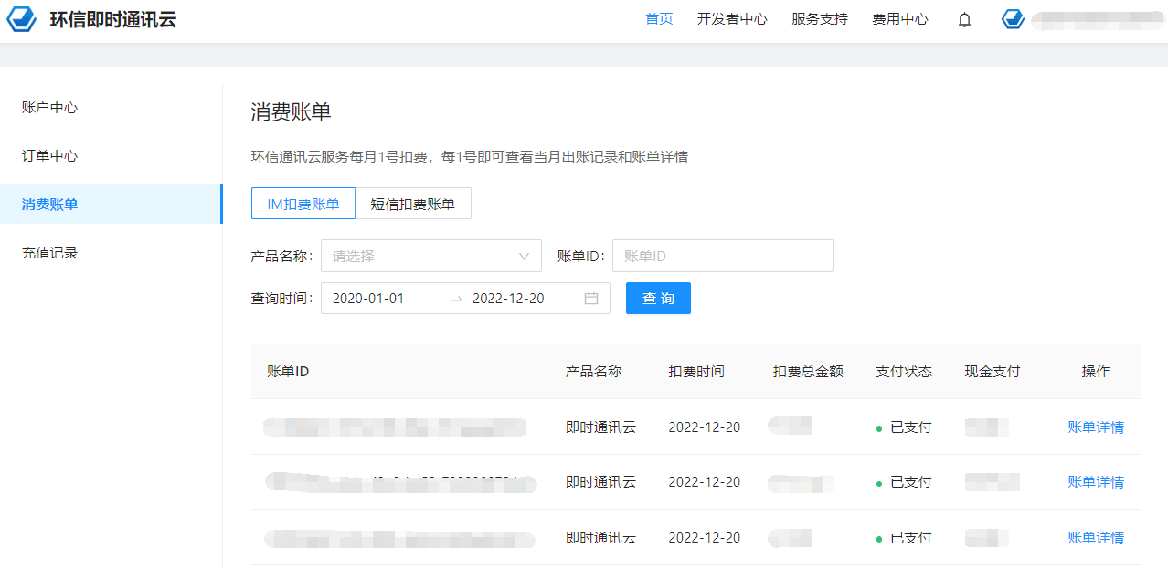Image resolution: width=1168 pixels, height=569 pixels.
Task: Open 账单详情 for the first bill row
Action: tap(1096, 427)
